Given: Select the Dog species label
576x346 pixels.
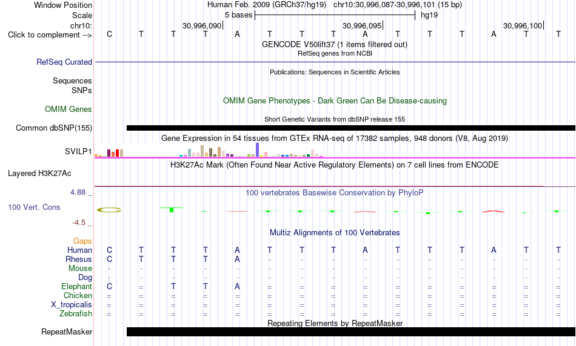Looking at the screenshot, I should [x=85, y=278].
